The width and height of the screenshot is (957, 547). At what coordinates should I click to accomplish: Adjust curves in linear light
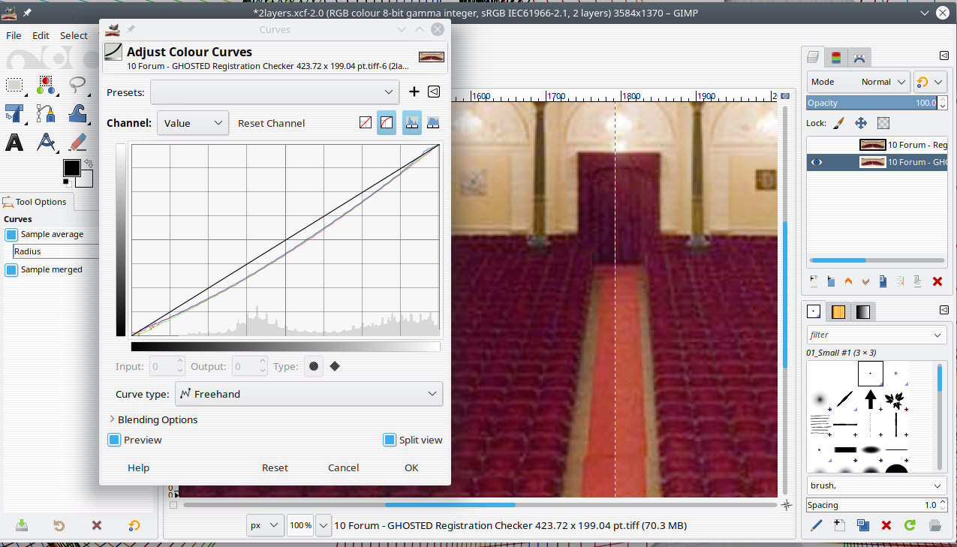(x=366, y=123)
